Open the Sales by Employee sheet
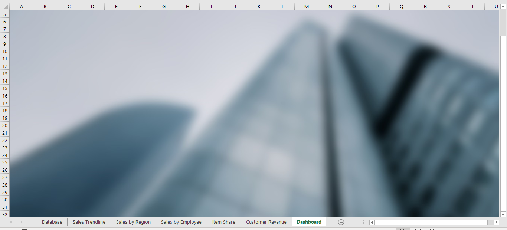 (181, 222)
